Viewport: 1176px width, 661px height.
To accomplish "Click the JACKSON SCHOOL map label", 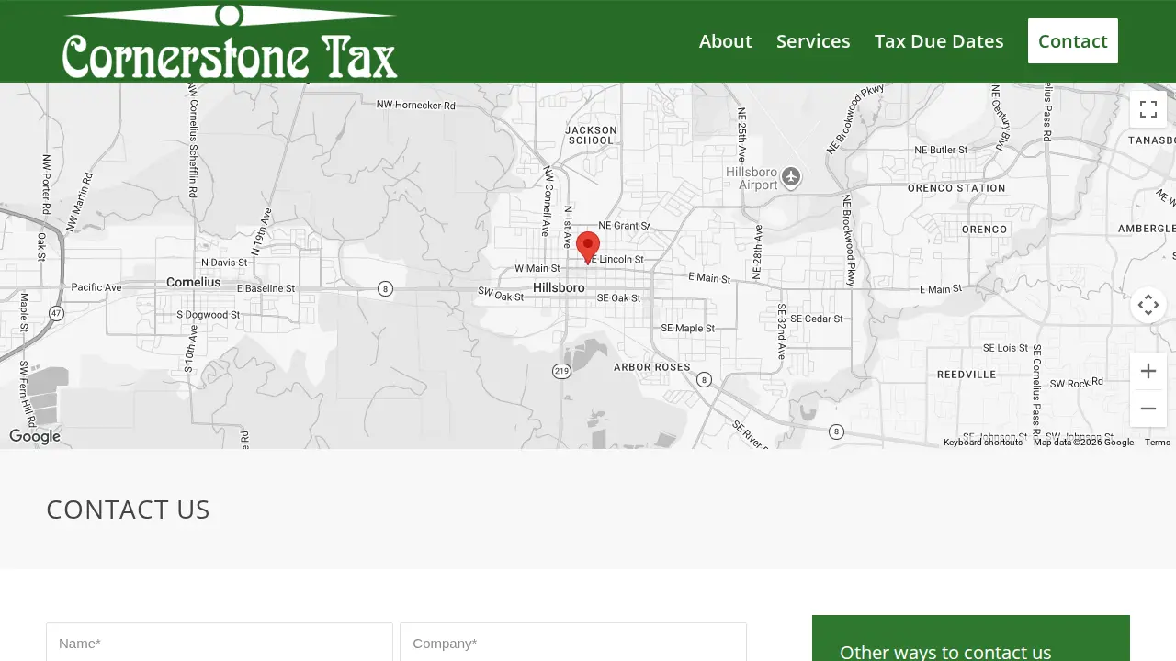I will (x=591, y=136).
